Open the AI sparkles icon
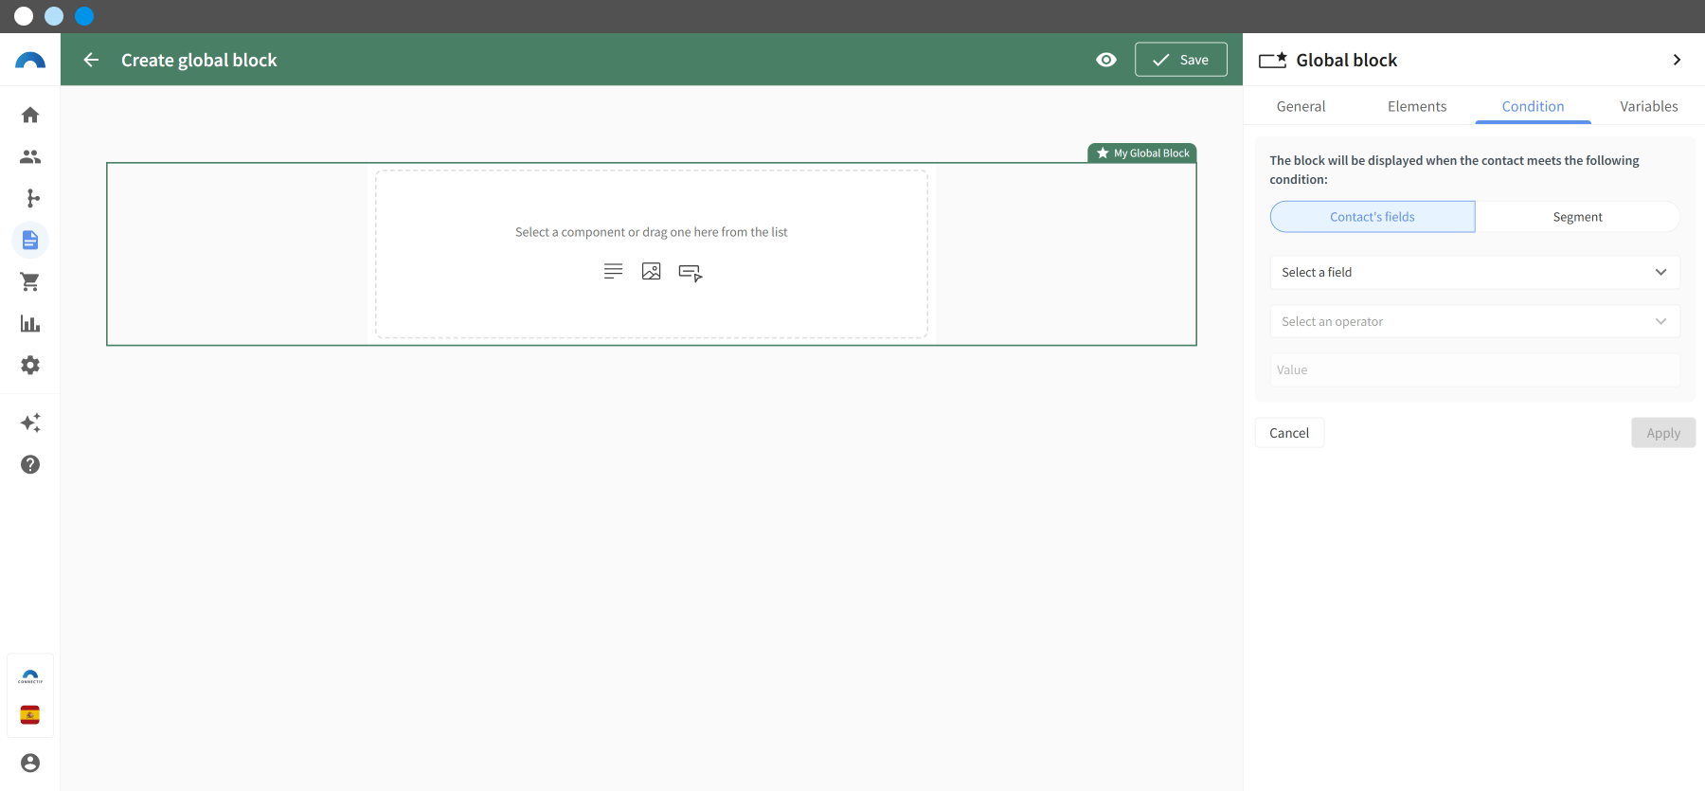 pyautogui.click(x=30, y=422)
